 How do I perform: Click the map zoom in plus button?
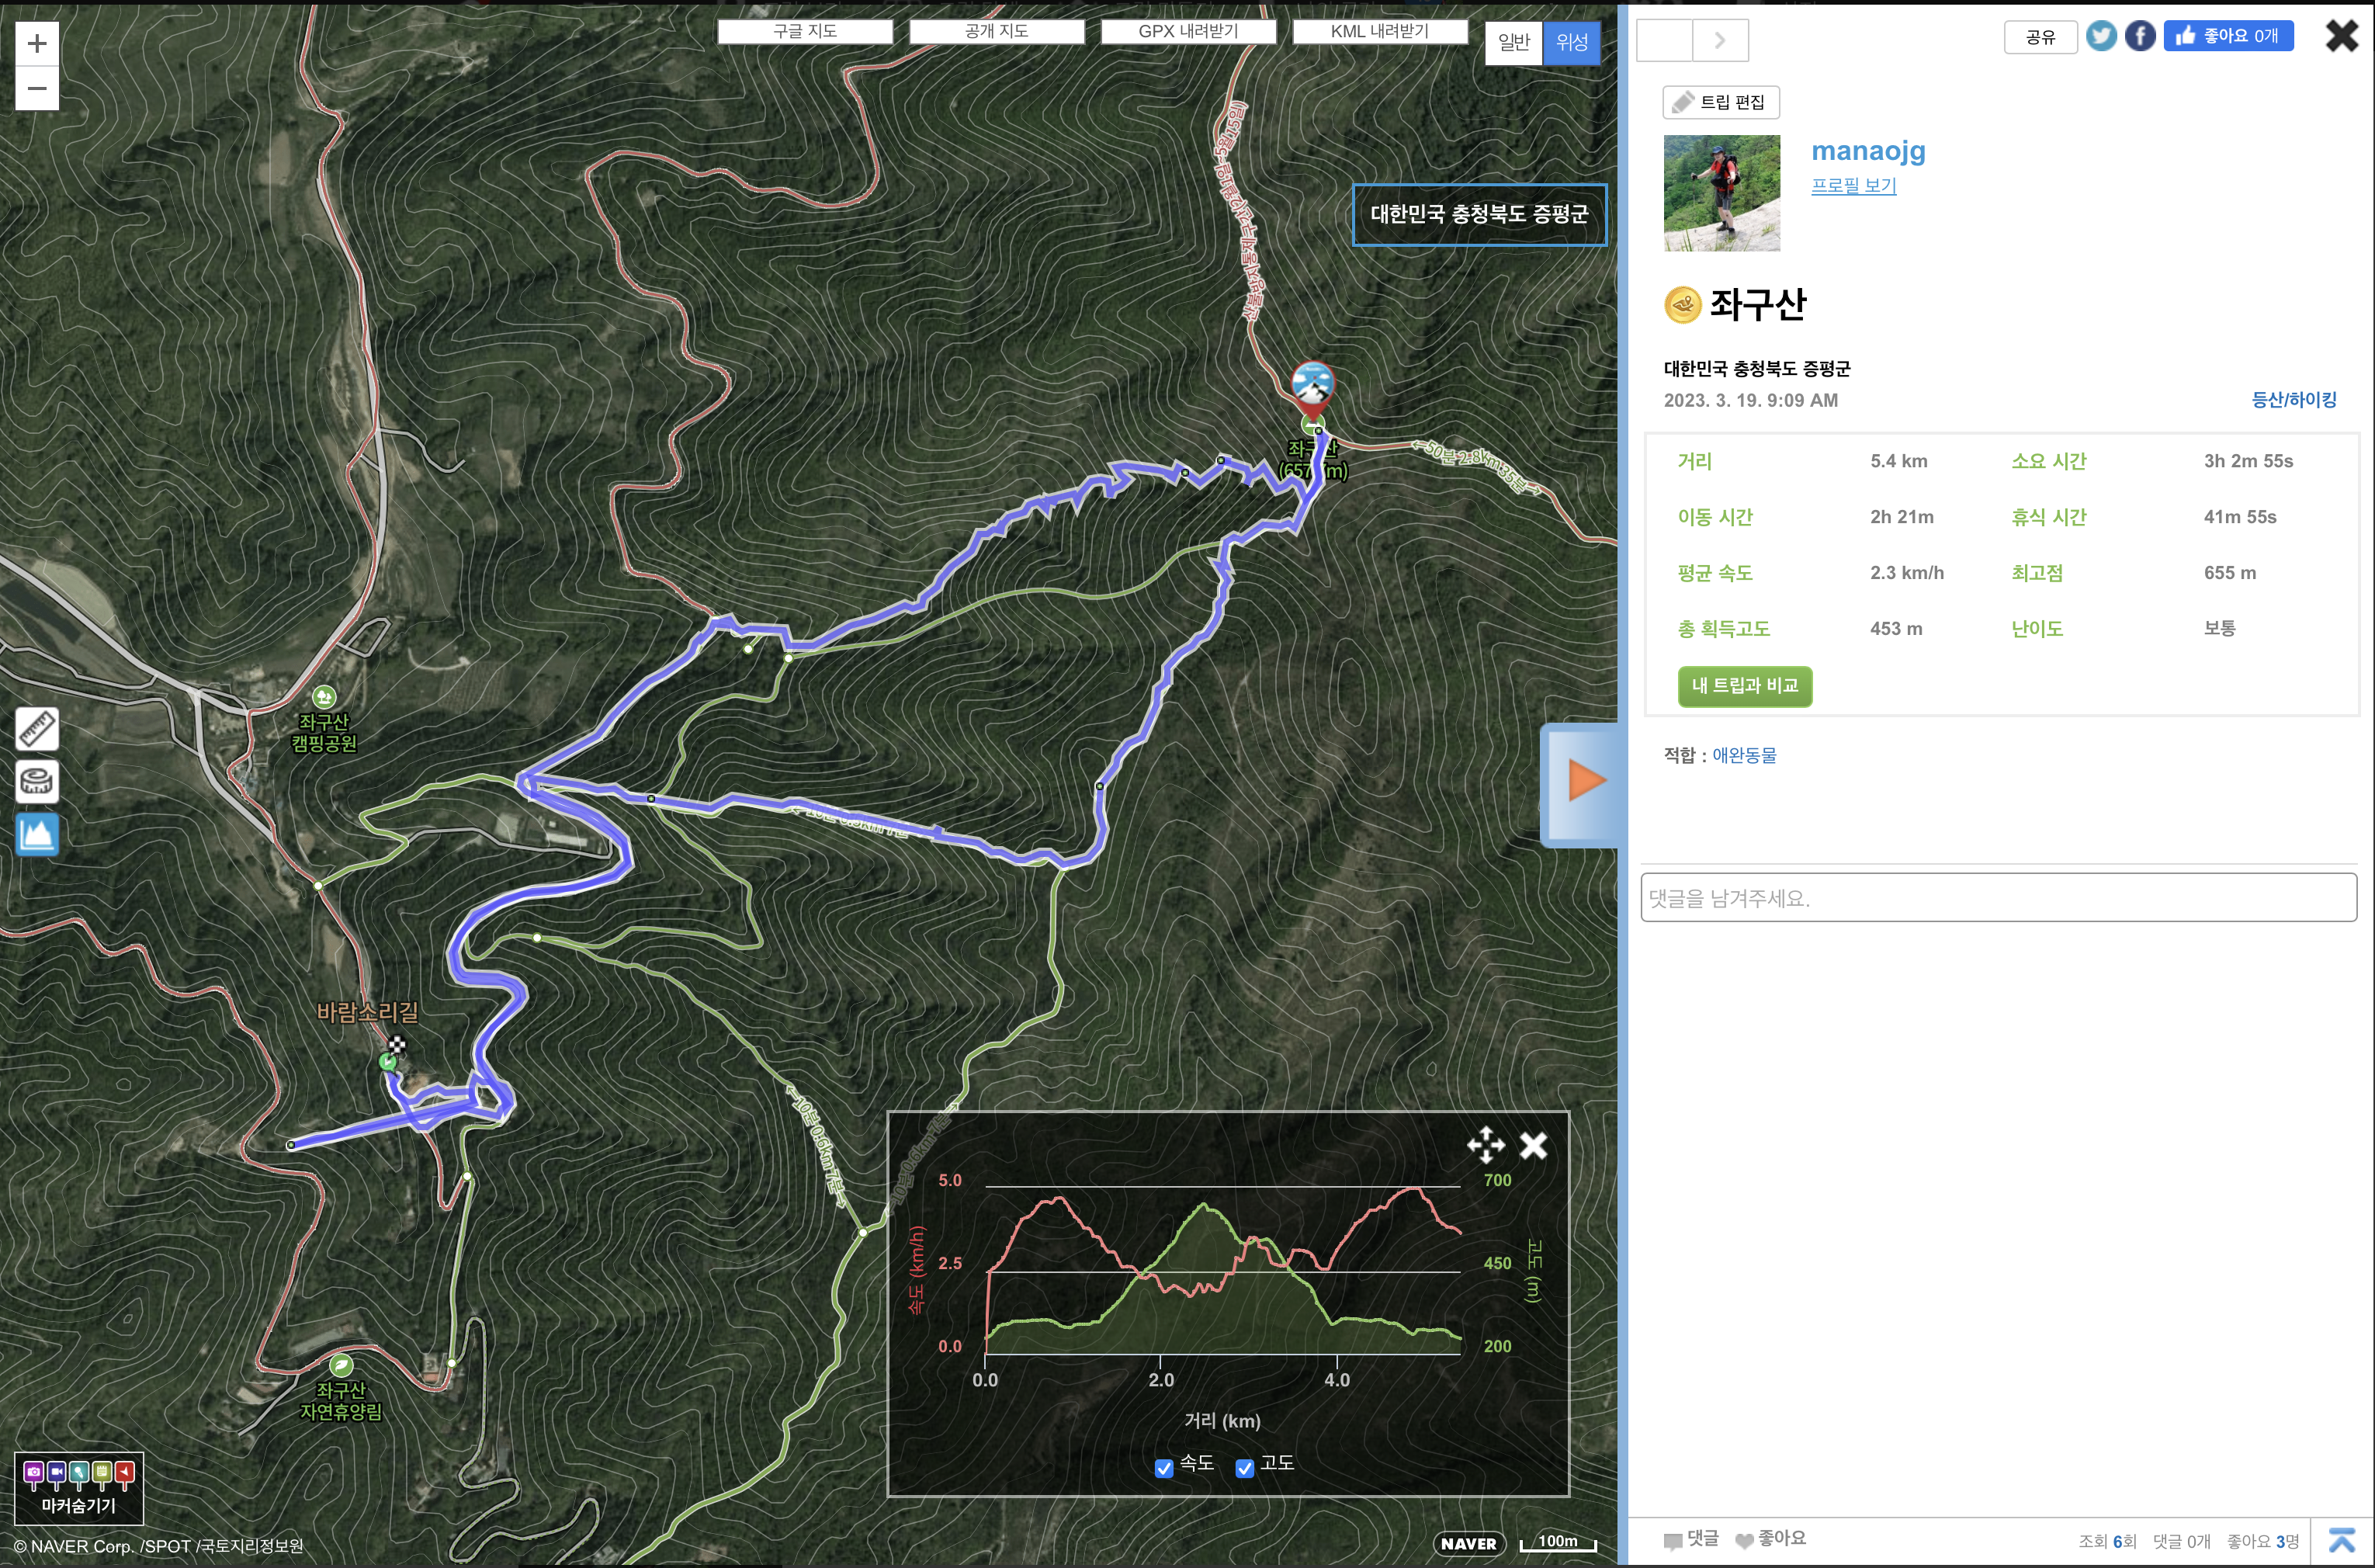(37, 43)
